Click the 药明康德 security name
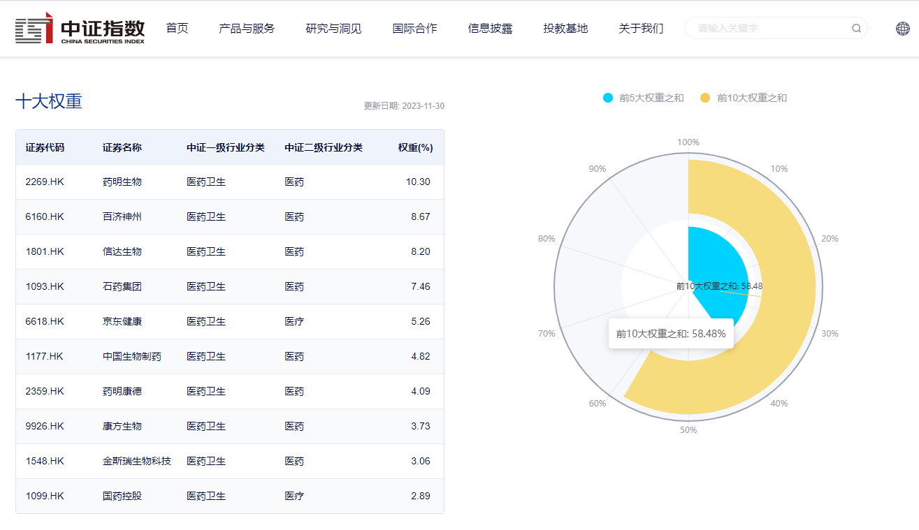 point(122,391)
